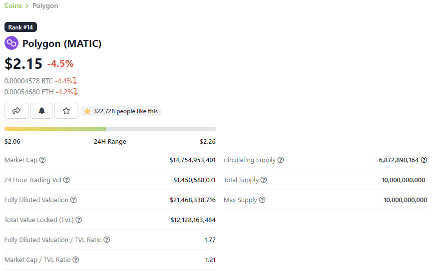Click the $2.15 price text

click(x=23, y=63)
